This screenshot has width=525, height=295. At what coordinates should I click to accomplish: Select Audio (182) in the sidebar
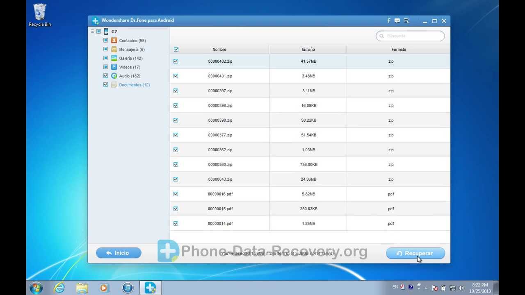click(130, 76)
